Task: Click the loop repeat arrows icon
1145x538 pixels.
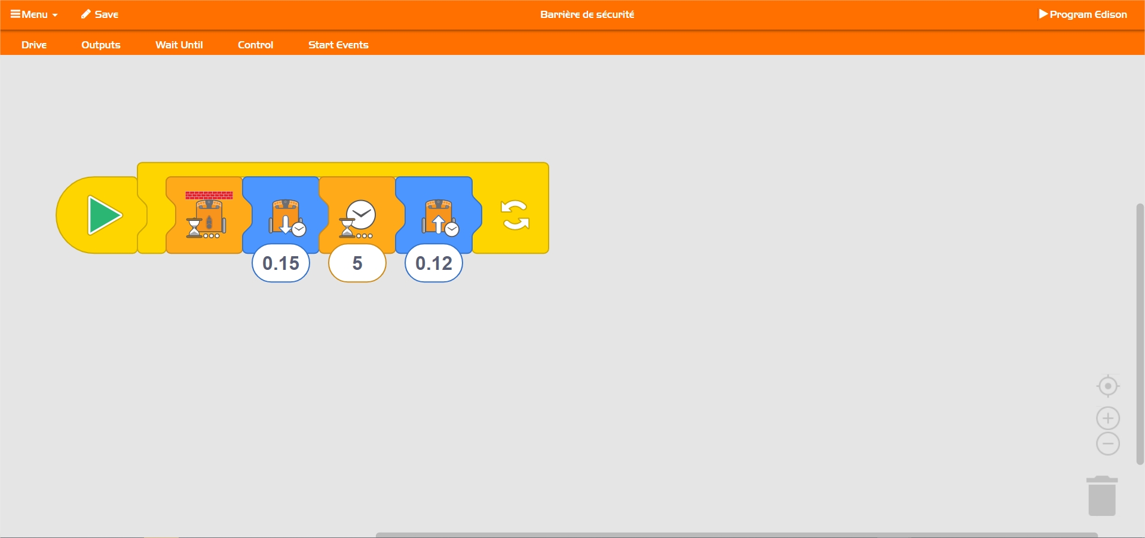Action: point(515,215)
